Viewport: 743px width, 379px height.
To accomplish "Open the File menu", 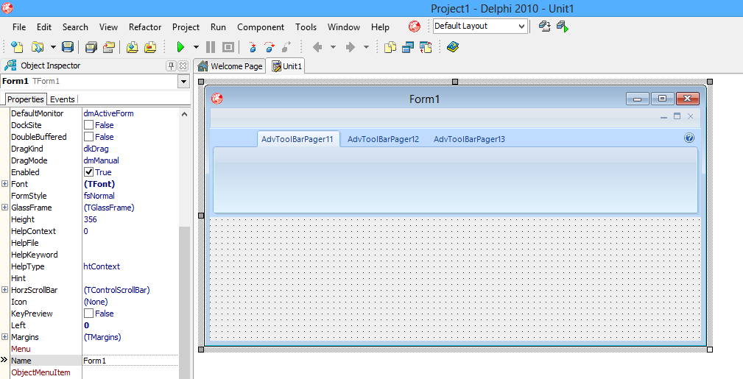I will pyautogui.click(x=19, y=27).
